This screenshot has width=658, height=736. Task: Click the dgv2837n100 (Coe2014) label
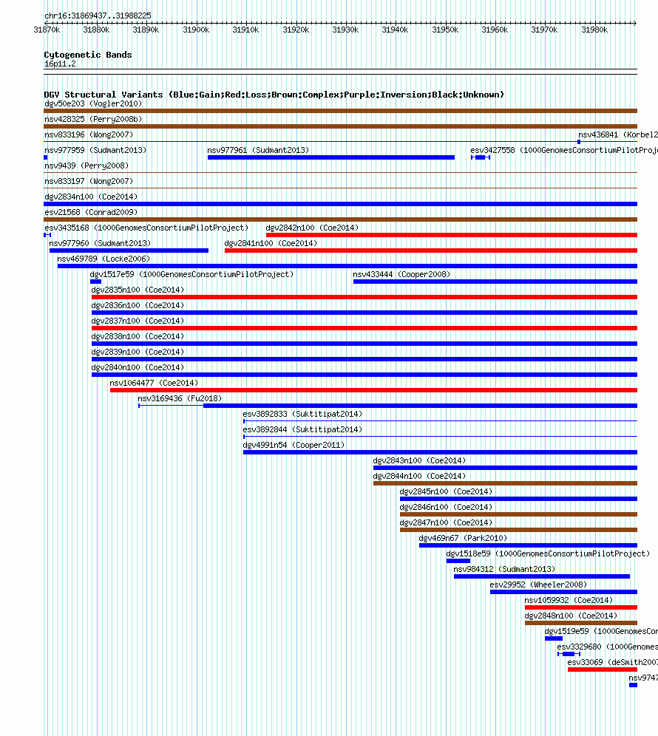pyautogui.click(x=138, y=321)
